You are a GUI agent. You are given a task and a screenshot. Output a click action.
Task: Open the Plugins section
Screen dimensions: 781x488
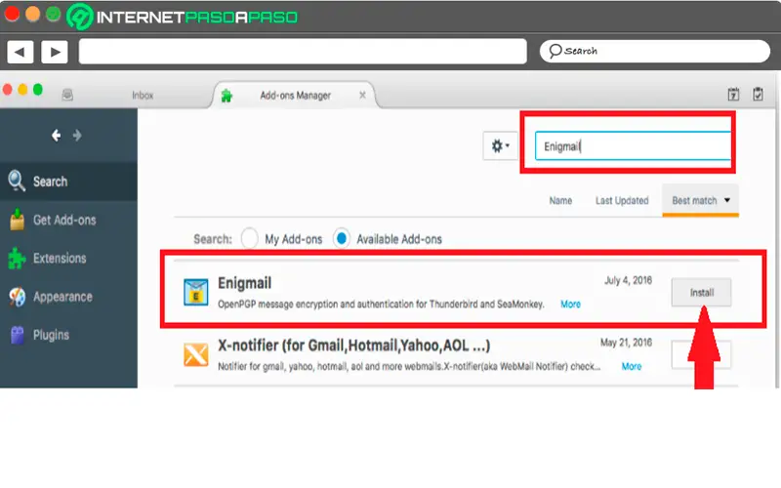pos(68,335)
